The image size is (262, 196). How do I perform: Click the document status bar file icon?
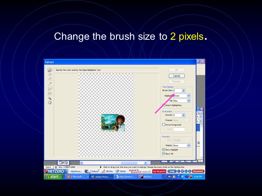56,167
